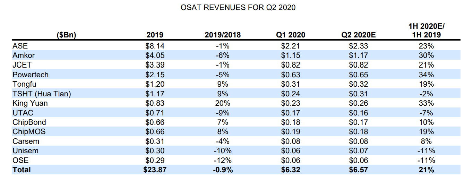Select King Yuan Q2 2020E value '$0.26'
The width and height of the screenshot is (473, 182).
coord(359,103)
